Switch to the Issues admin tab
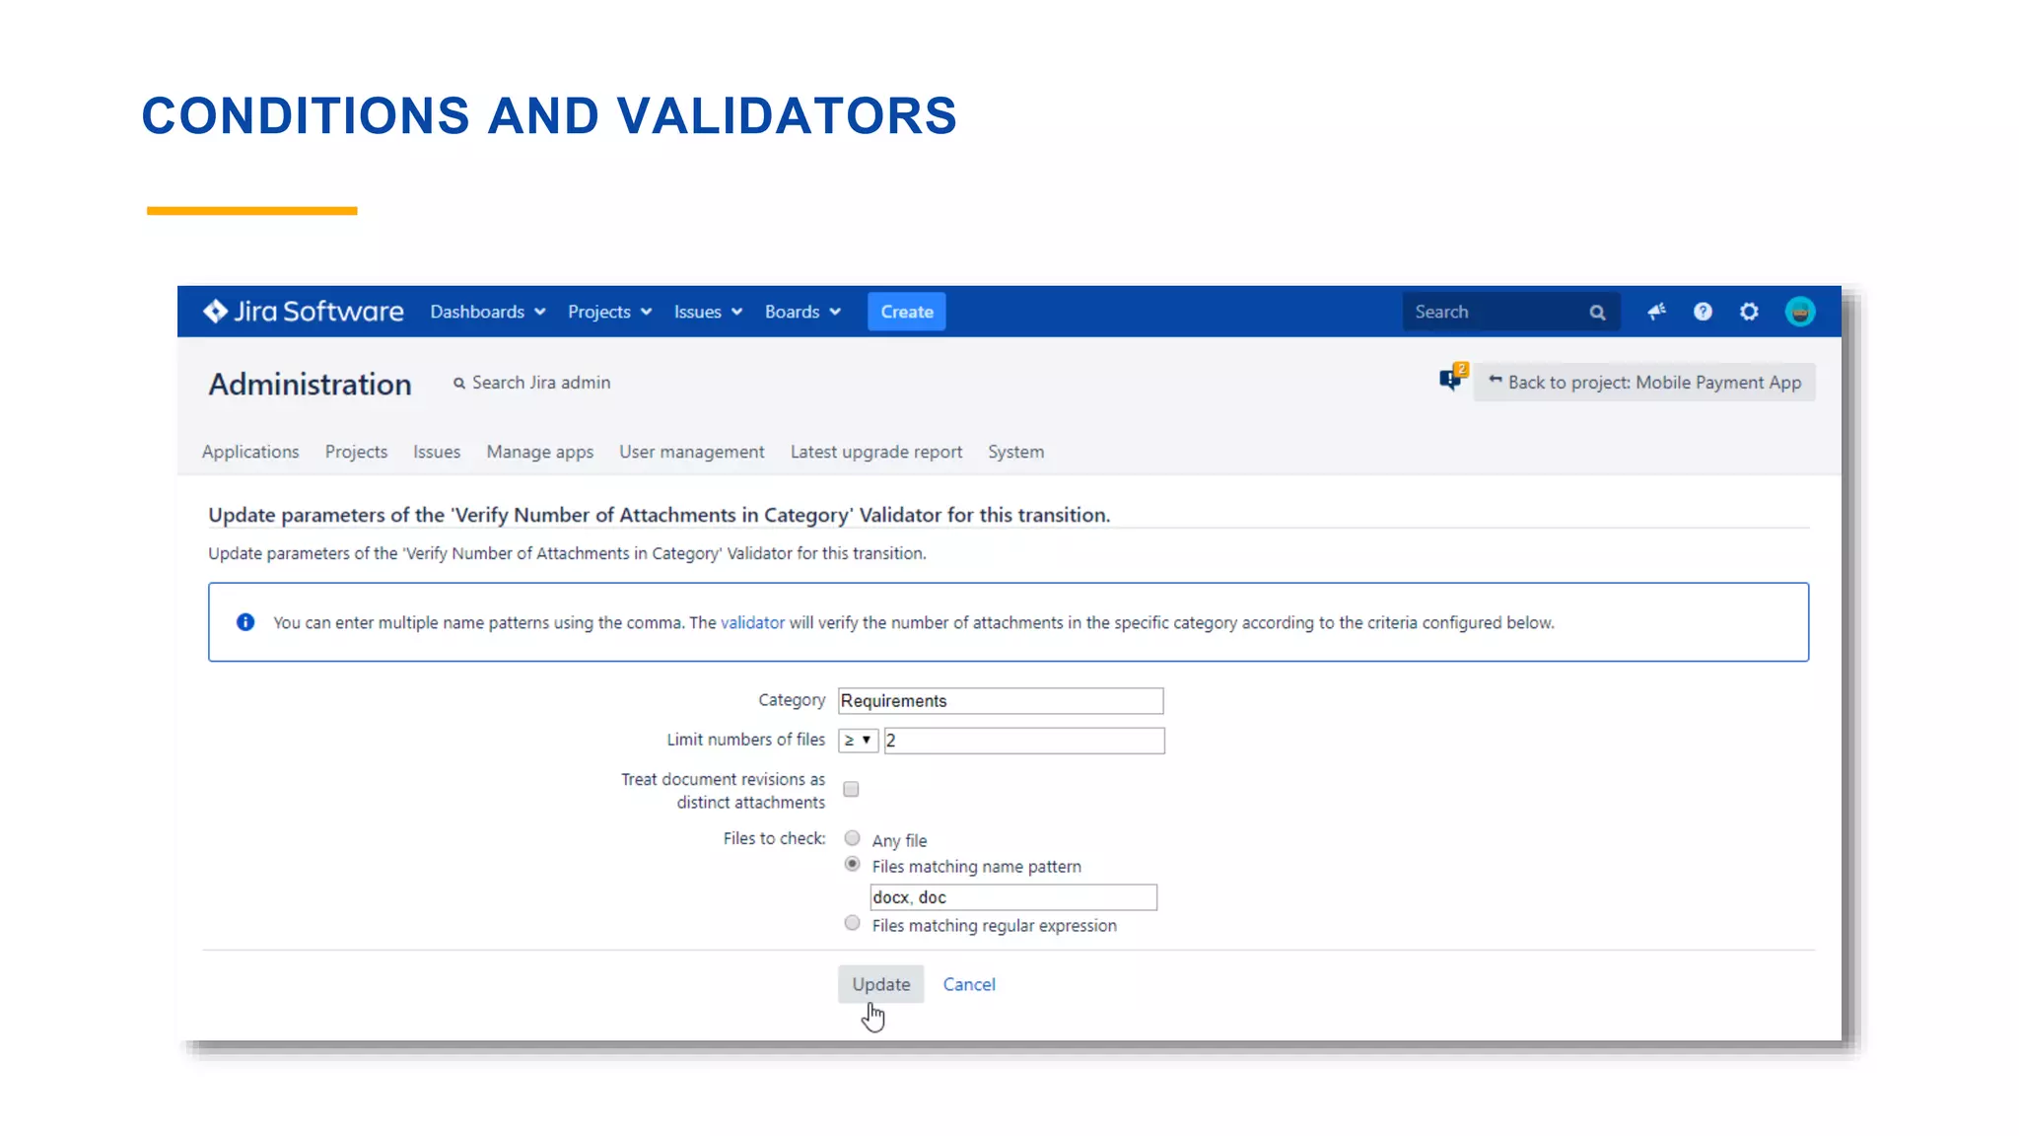 coord(437,452)
